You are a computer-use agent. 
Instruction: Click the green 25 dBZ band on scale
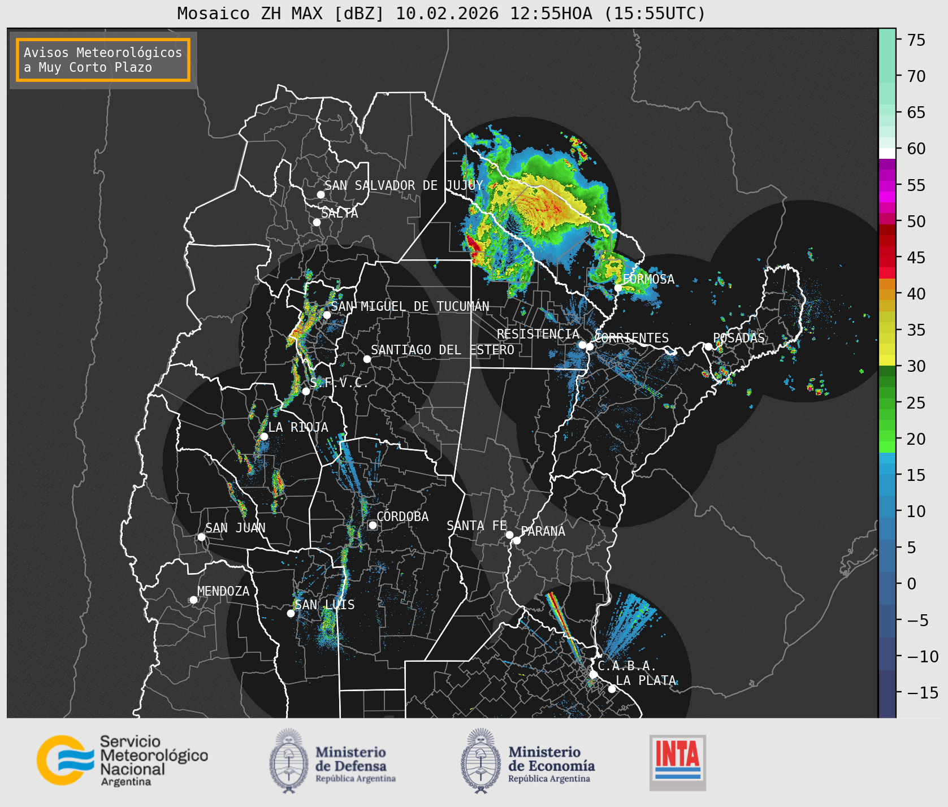point(887,402)
